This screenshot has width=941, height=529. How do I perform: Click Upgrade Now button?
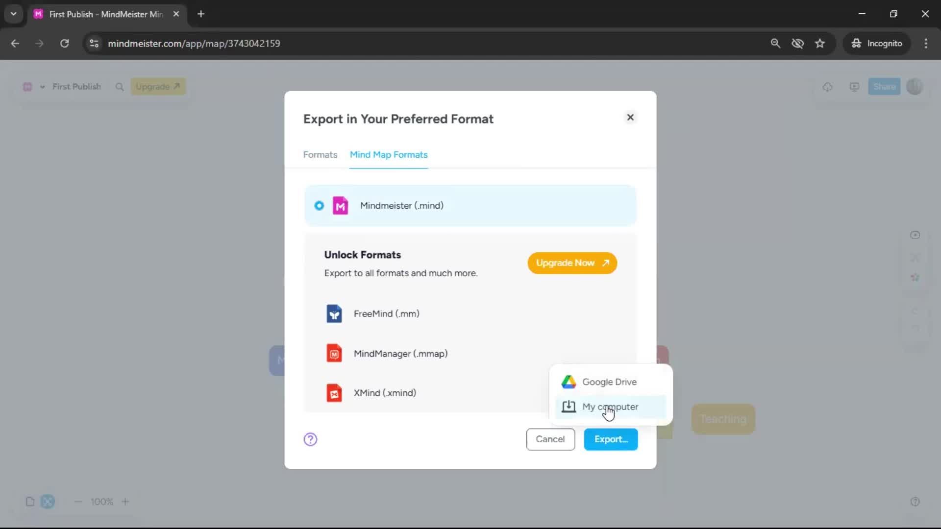[x=572, y=263]
